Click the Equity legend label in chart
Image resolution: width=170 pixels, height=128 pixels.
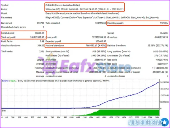tap(13, 81)
